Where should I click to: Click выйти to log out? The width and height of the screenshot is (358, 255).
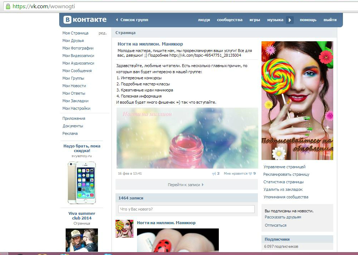click(330, 20)
